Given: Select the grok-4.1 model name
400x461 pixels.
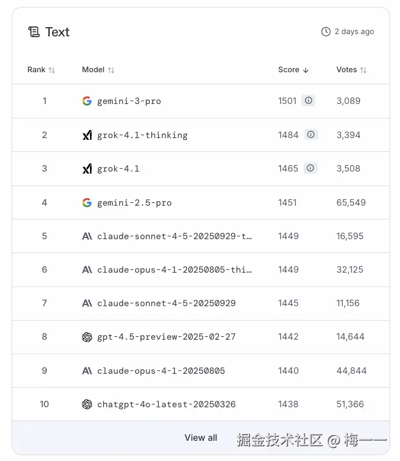Looking at the screenshot, I should point(118,169).
